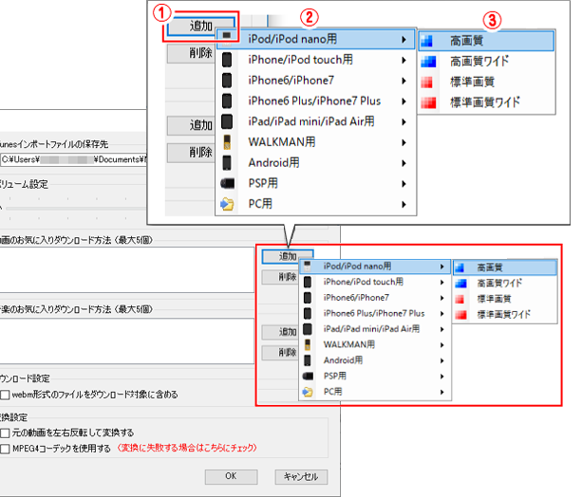582x497 pixels.
Task: Click the red 標準画質 icon in enlarged submenu
Action: (x=428, y=82)
